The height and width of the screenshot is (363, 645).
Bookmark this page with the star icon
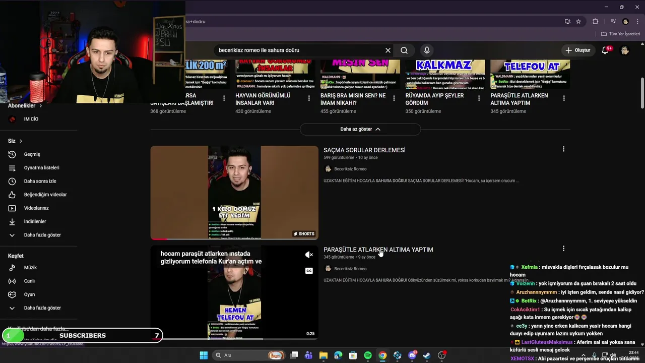(578, 22)
